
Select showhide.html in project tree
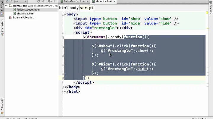25,14
